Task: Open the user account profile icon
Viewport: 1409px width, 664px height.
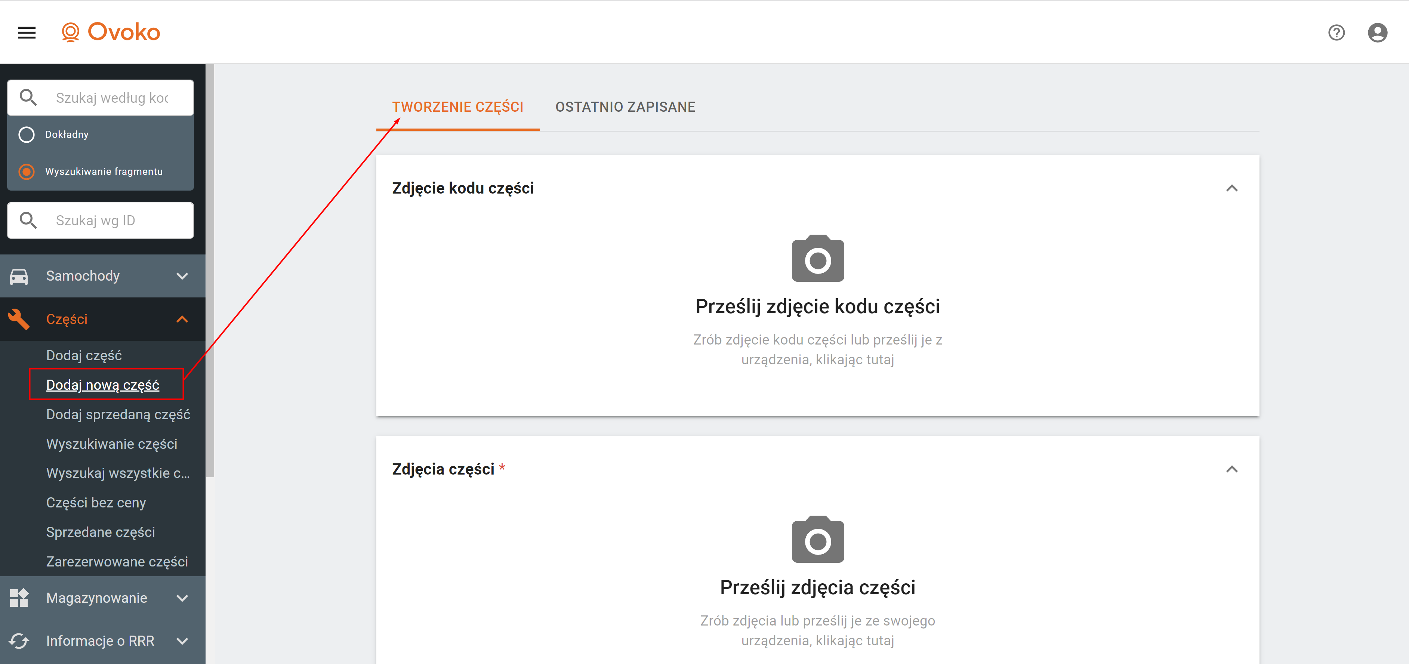Action: coord(1377,33)
